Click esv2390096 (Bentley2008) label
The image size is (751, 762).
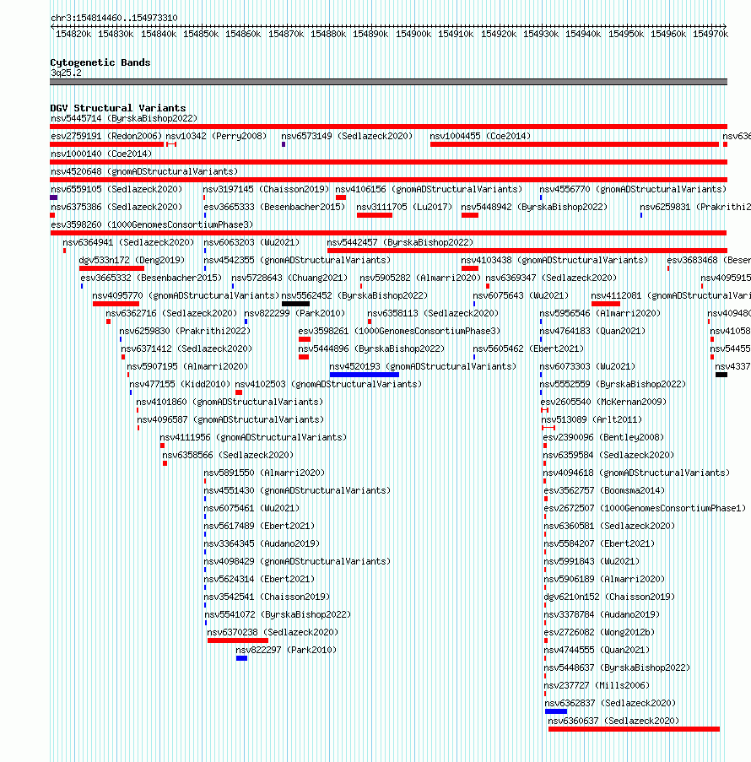tap(603, 438)
